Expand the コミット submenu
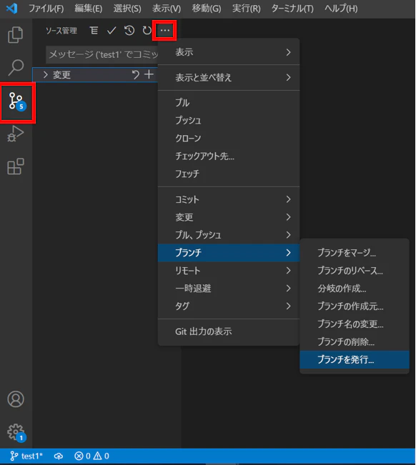This screenshot has width=416, height=465. coord(229,199)
